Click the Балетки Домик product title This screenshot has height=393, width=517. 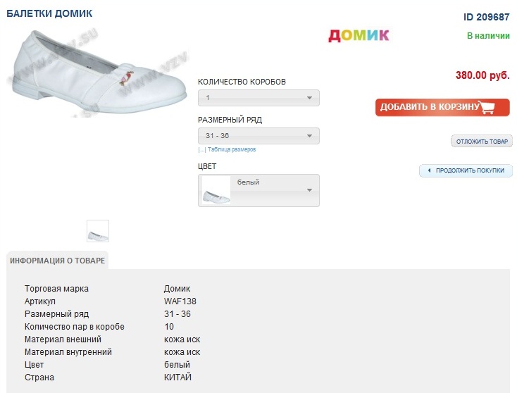49,13
